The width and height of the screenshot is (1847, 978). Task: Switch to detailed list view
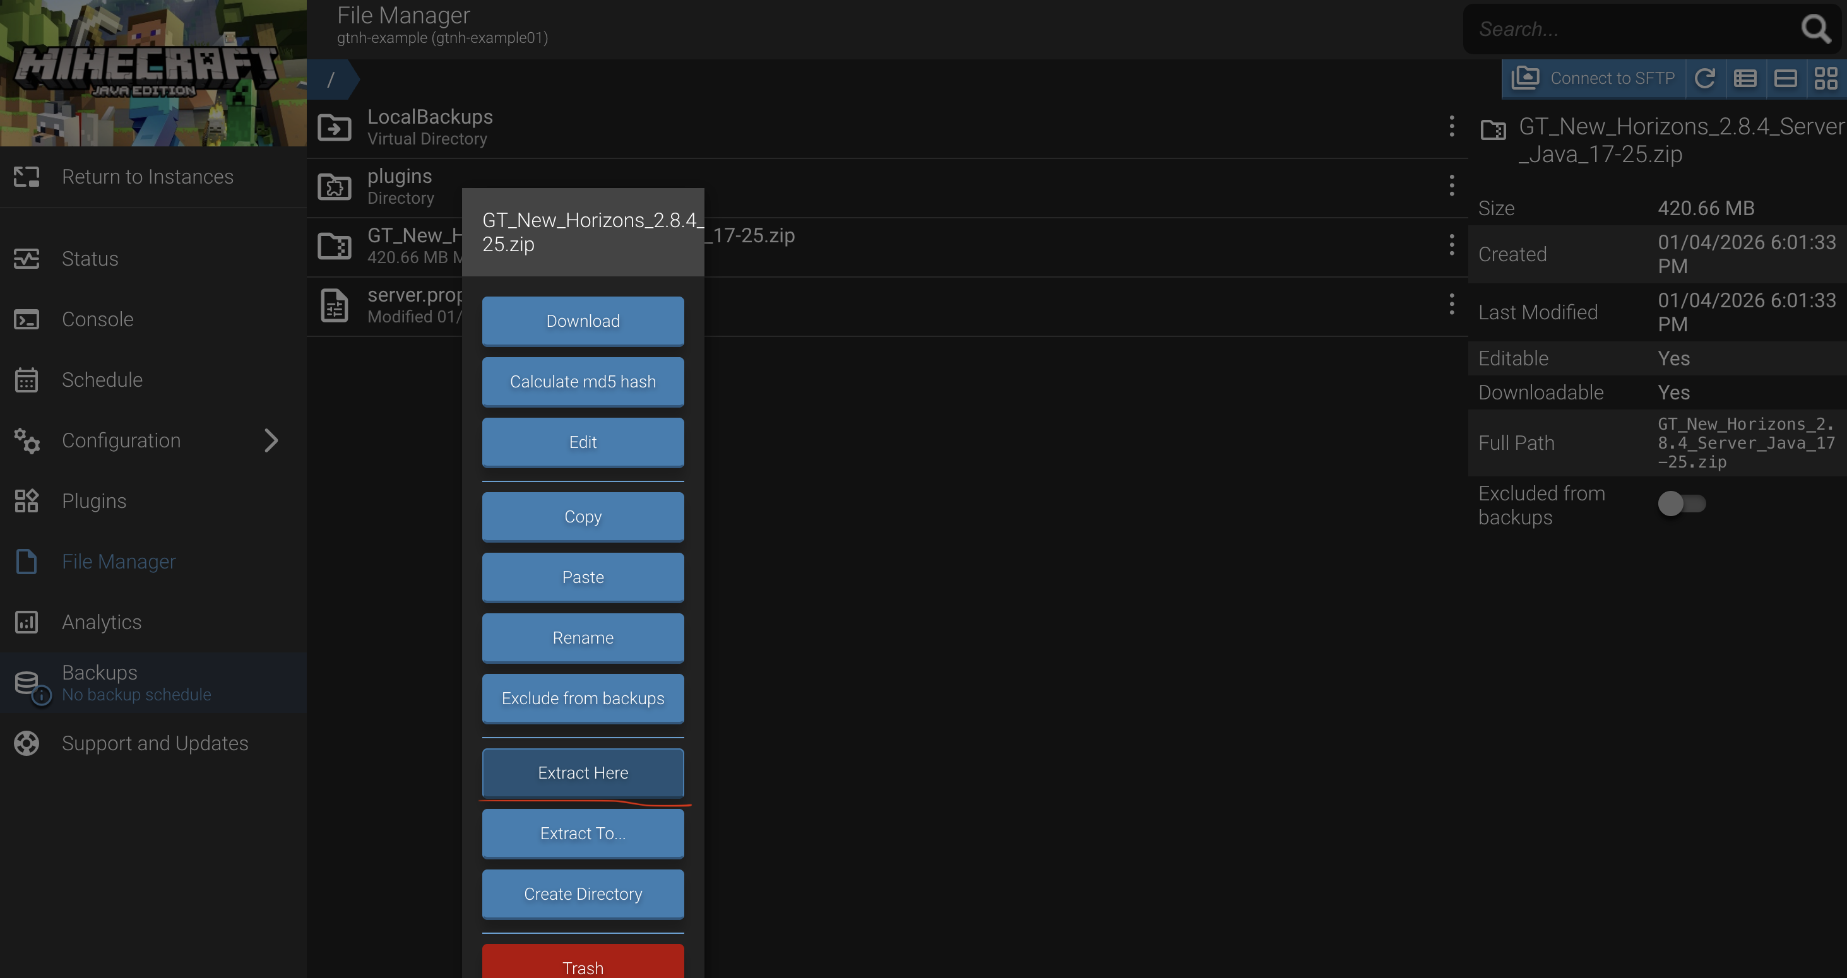(x=1745, y=78)
